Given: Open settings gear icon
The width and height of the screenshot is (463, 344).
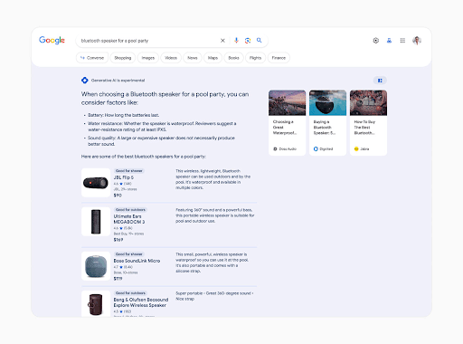Looking at the screenshot, I should pos(376,41).
